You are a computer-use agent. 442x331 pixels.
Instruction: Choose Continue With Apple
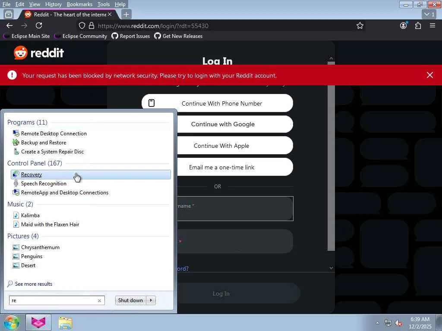(235, 146)
